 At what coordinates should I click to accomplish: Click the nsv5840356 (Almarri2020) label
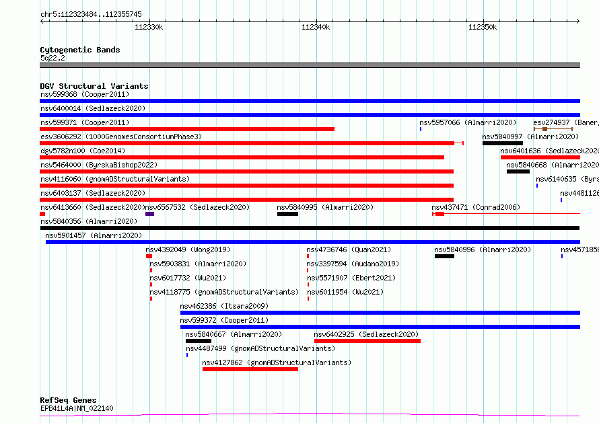pyautogui.click(x=89, y=221)
